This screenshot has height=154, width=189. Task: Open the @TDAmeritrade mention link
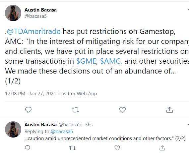(33, 32)
